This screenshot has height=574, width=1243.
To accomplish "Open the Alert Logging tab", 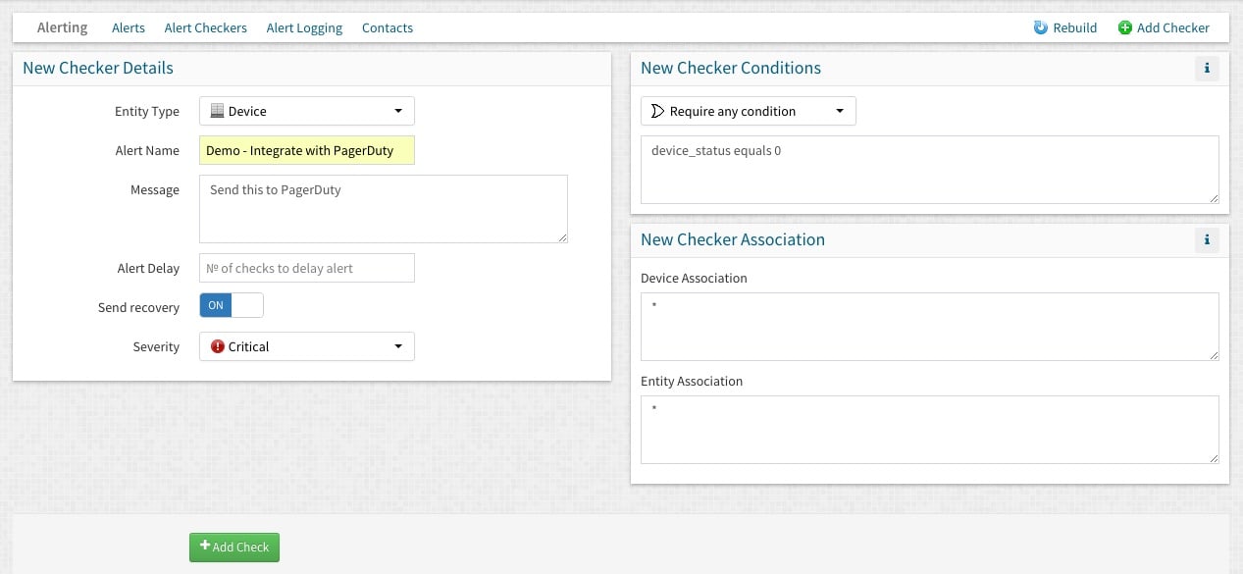I will 304,27.
